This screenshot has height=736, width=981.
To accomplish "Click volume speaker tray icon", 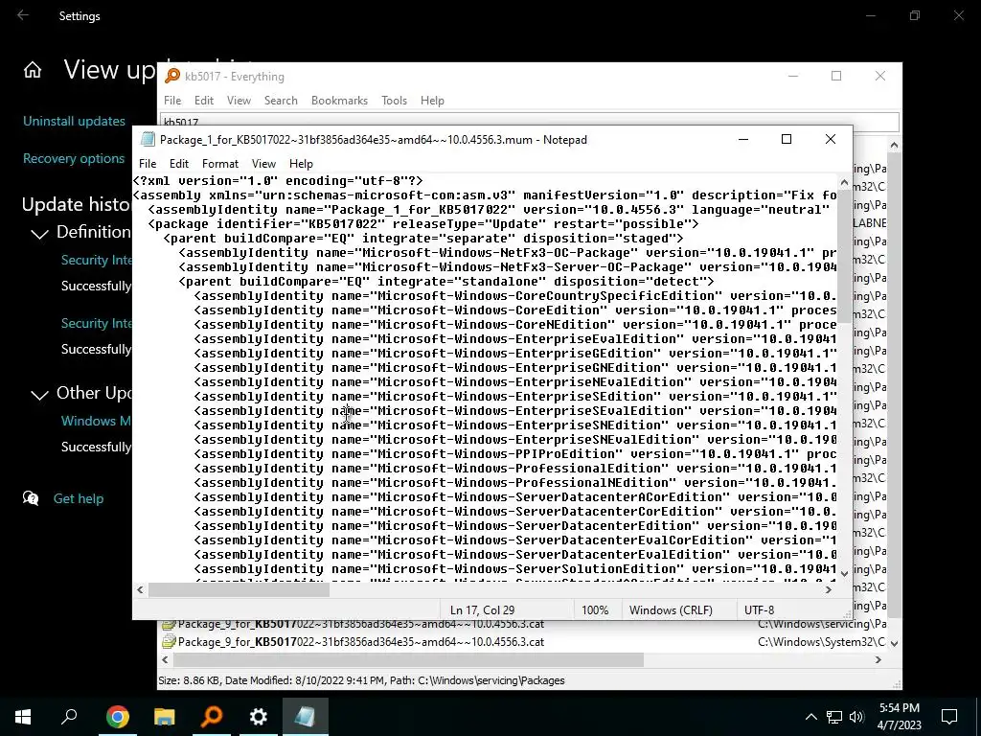I will pos(856,717).
